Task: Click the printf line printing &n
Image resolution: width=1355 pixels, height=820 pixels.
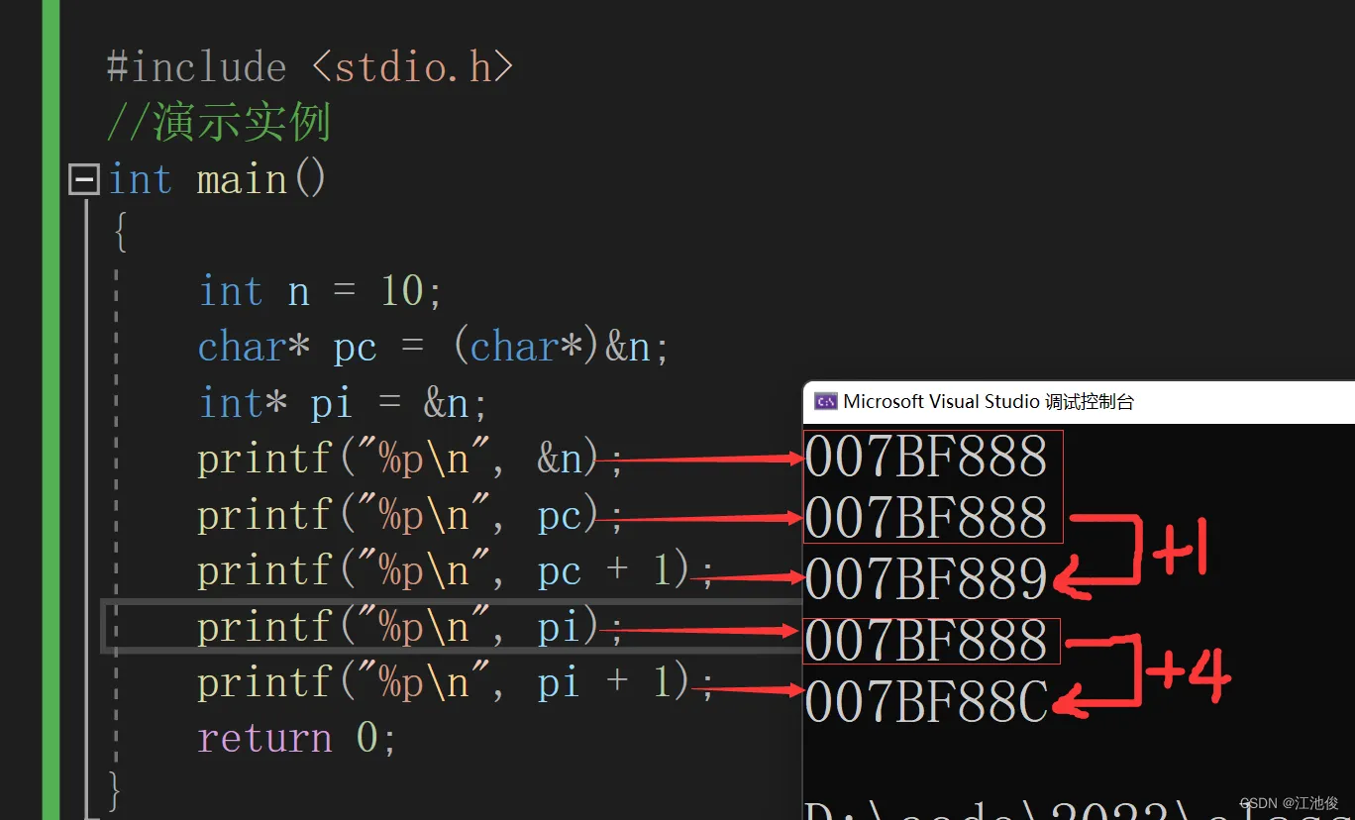Action: (410, 460)
